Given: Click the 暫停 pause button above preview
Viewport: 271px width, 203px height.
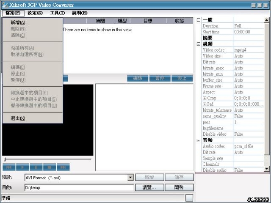Looking at the screenshot, I should (x=160, y=78).
